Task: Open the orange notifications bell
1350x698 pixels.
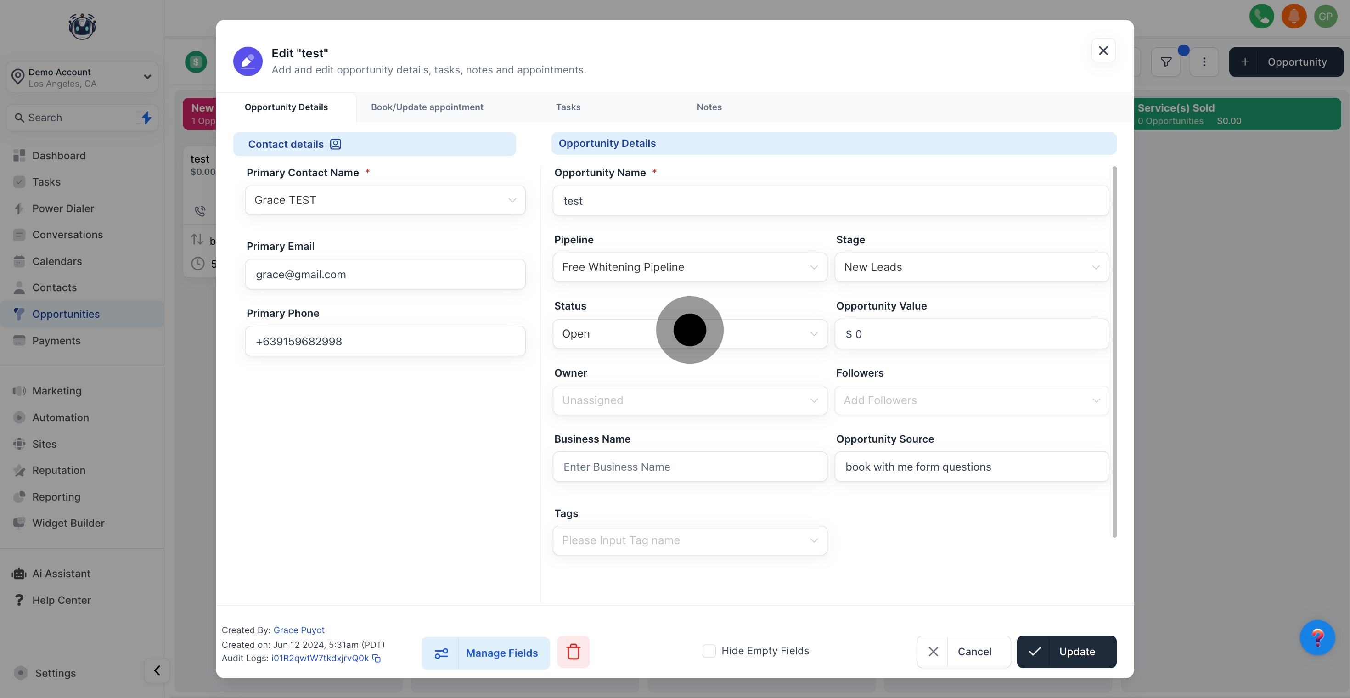Action: [x=1294, y=16]
